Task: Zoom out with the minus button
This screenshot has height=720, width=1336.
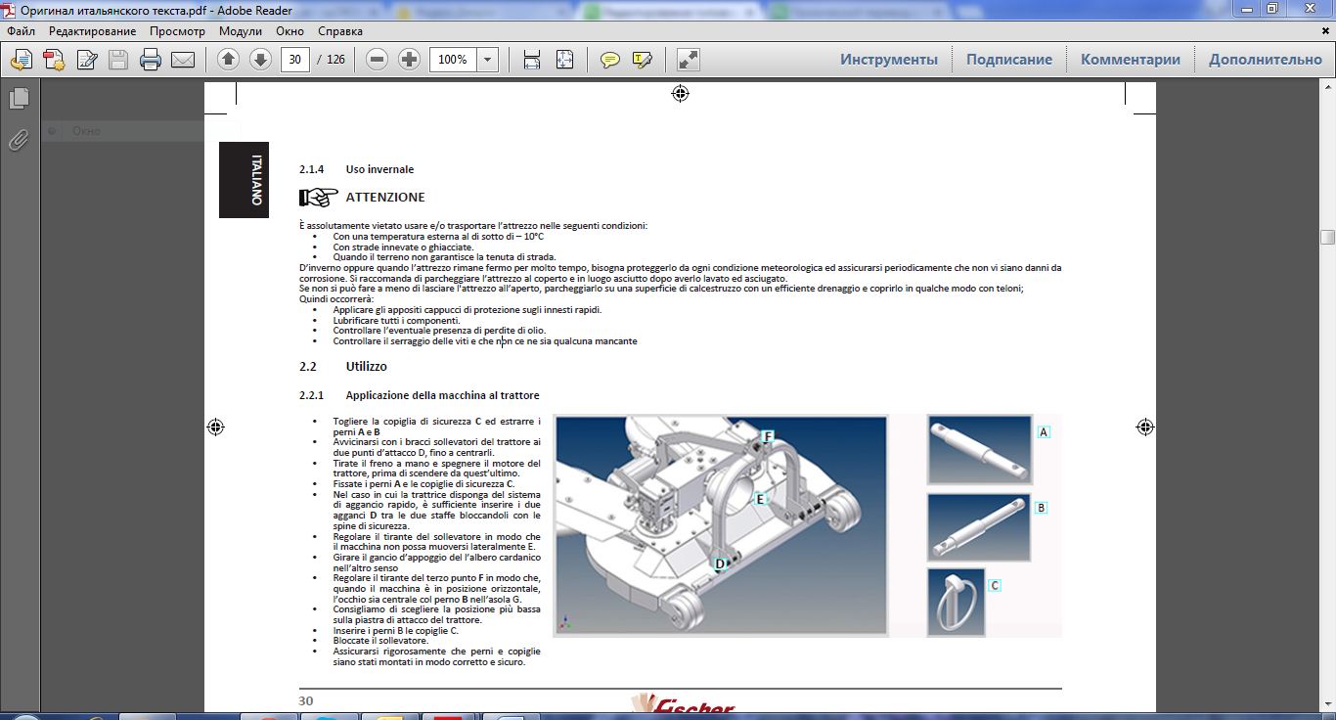Action: (378, 60)
